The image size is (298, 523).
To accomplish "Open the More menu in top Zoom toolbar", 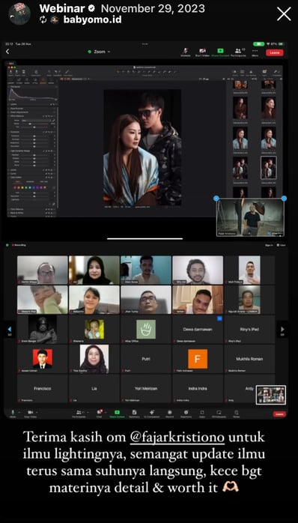I will 255,52.
